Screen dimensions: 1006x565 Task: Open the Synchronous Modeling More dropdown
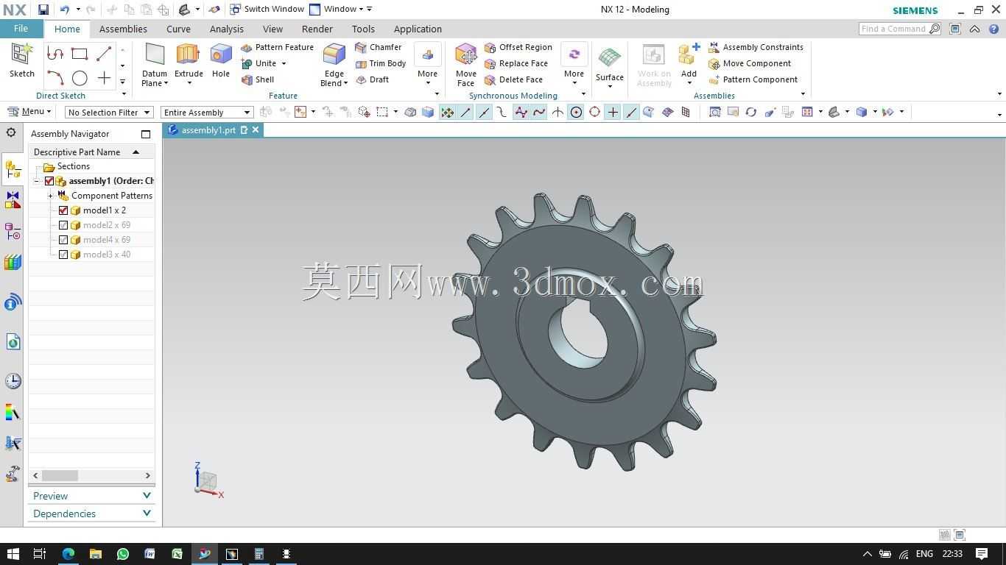click(x=574, y=64)
